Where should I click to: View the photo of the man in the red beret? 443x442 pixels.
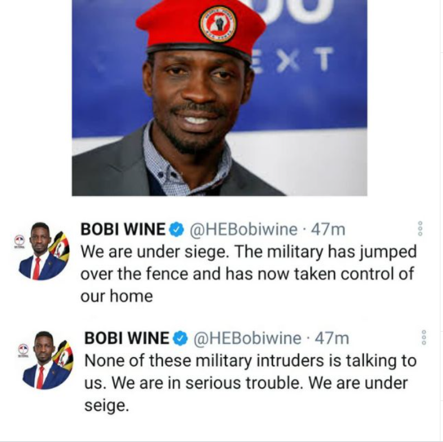(219, 98)
